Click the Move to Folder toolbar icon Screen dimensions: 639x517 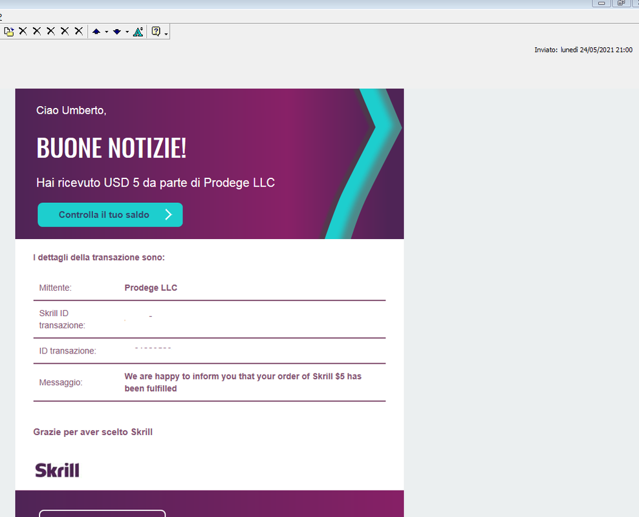9,32
